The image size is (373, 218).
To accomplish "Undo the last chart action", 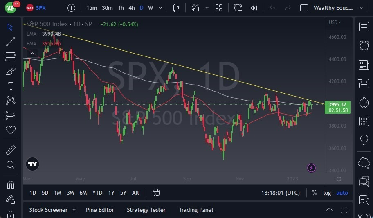I will pos(273,8).
